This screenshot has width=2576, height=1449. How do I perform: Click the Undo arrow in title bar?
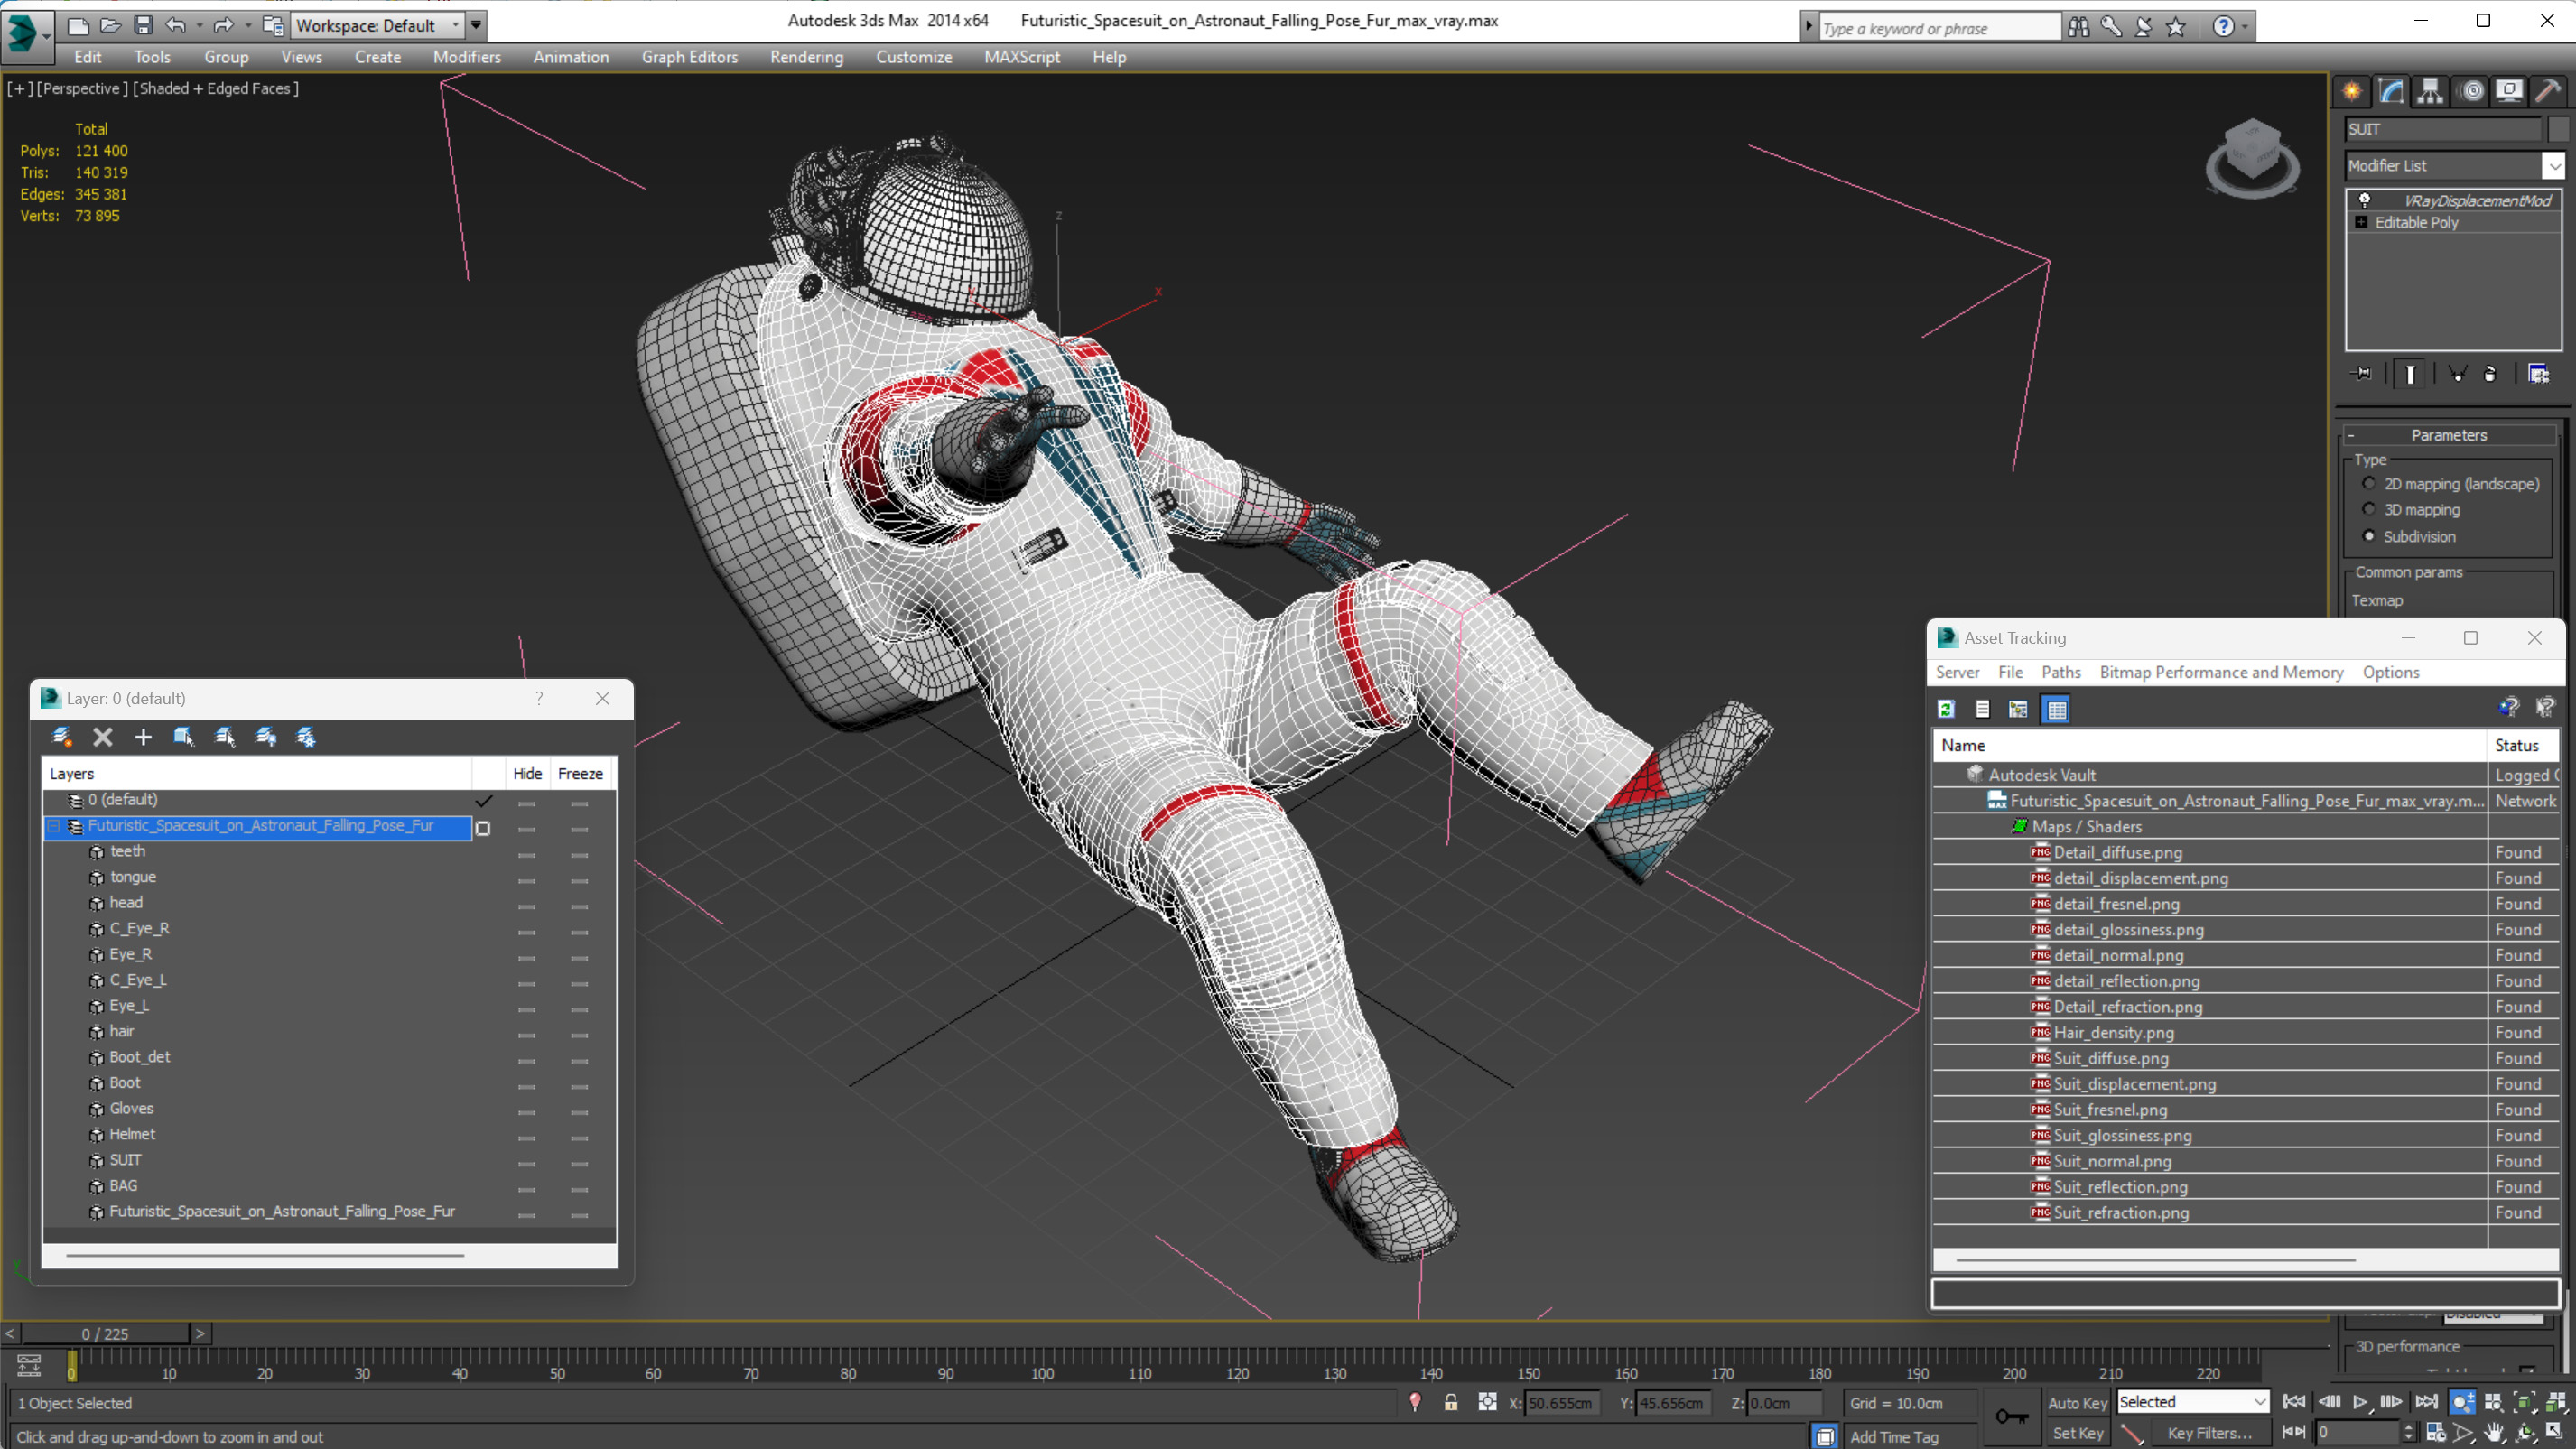click(x=176, y=25)
